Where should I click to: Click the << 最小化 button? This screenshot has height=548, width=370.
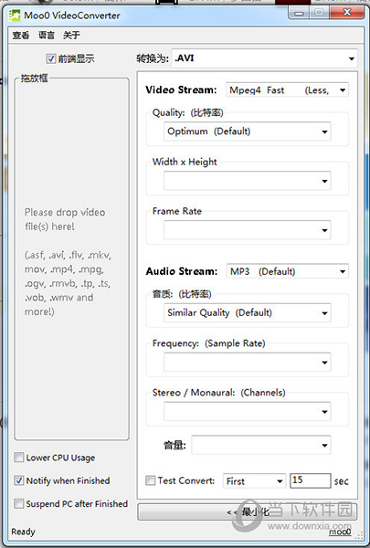tap(248, 512)
